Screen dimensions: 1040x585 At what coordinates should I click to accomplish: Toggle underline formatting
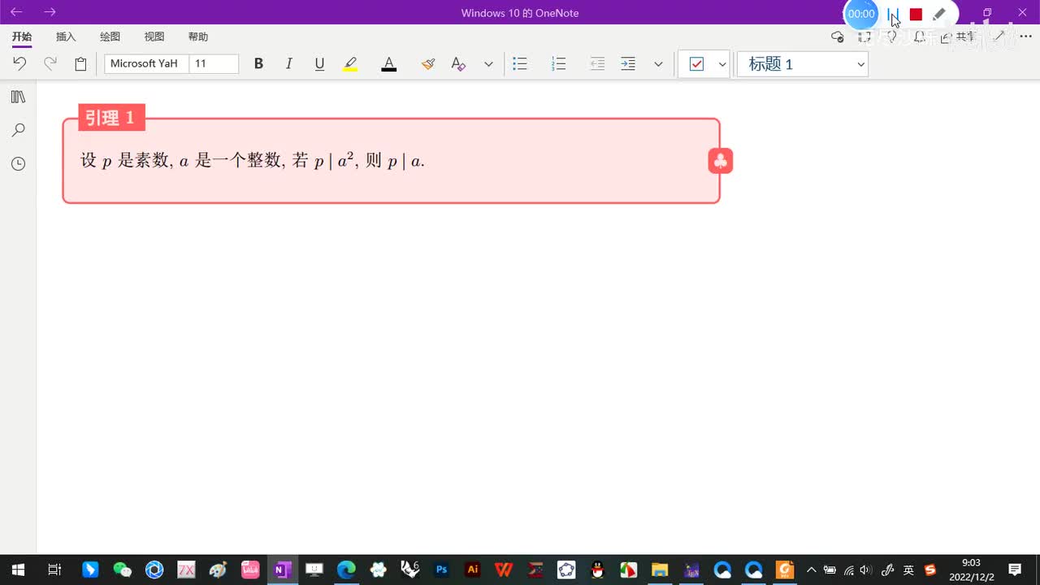click(319, 63)
